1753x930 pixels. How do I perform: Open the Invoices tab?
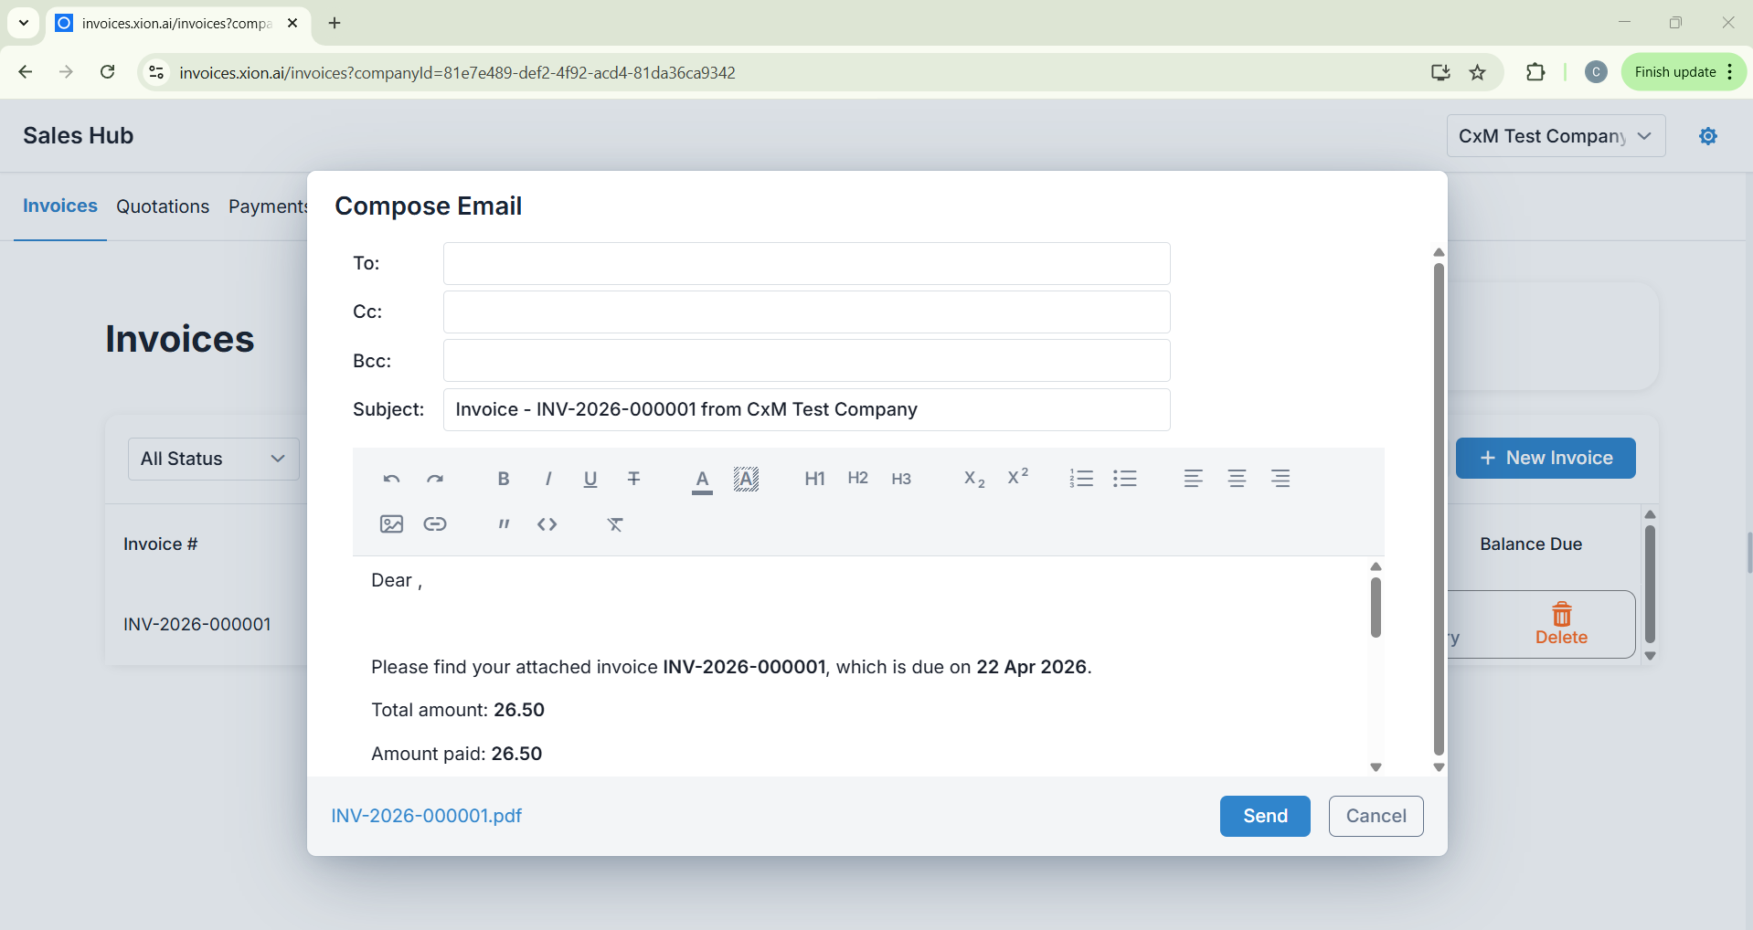point(60,206)
